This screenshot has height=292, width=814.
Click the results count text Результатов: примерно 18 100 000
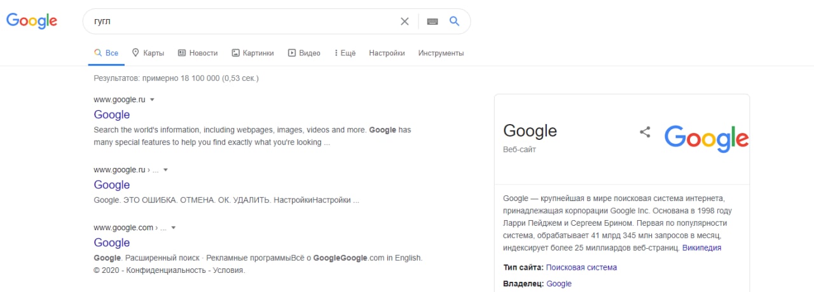coord(156,78)
